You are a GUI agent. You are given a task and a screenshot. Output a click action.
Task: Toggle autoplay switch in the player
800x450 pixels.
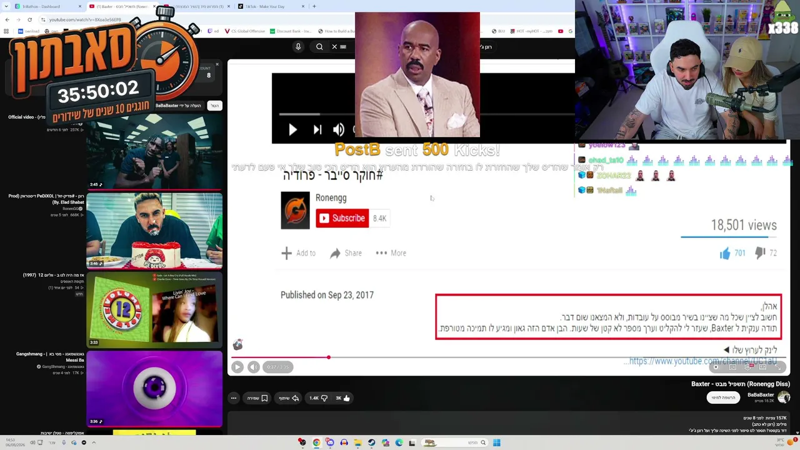(x=716, y=367)
